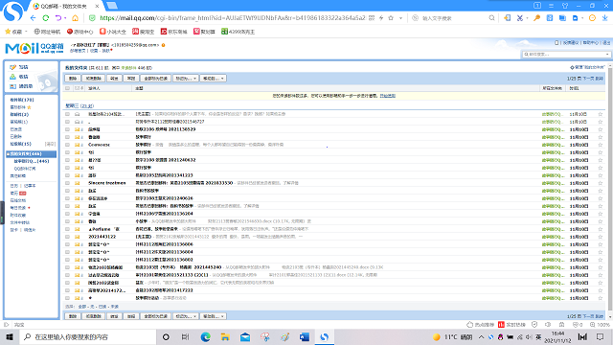
Task: Open Word from the taskbar
Action: (305, 336)
